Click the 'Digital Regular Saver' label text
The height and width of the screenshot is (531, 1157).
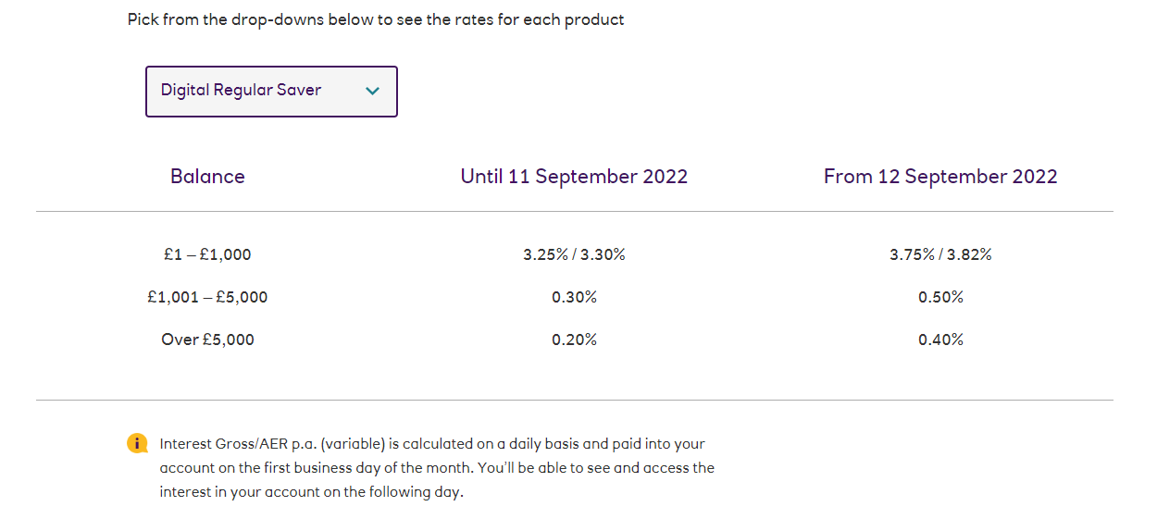[x=241, y=90]
